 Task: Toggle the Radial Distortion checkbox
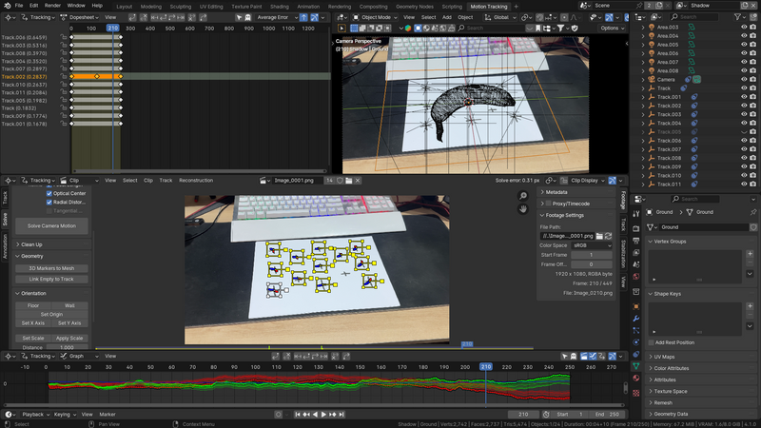[49, 202]
